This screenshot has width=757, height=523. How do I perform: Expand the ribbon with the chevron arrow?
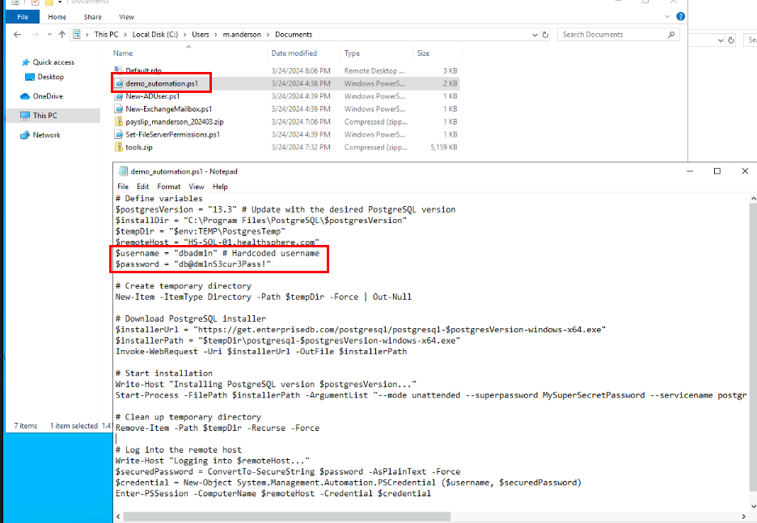pyautogui.click(x=666, y=16)
